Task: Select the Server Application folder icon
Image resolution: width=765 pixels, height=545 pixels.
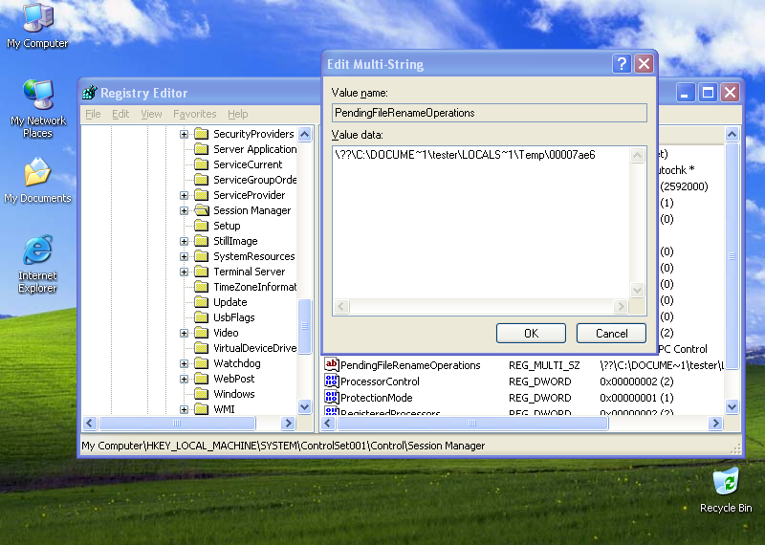Action: point(202,149)
